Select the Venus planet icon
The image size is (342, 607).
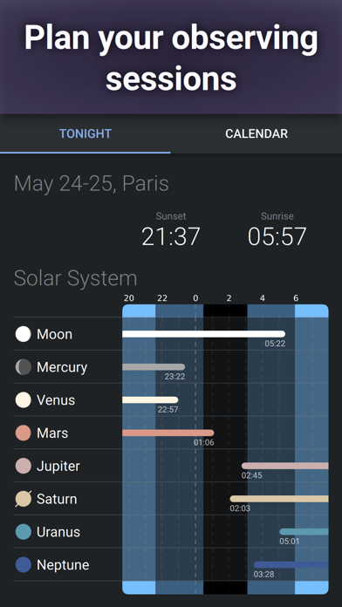24,399
